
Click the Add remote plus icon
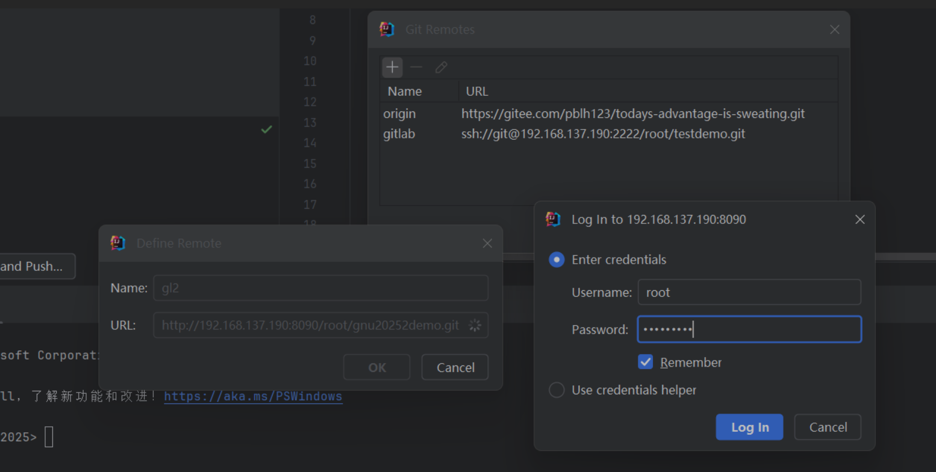tap(392, 67)
